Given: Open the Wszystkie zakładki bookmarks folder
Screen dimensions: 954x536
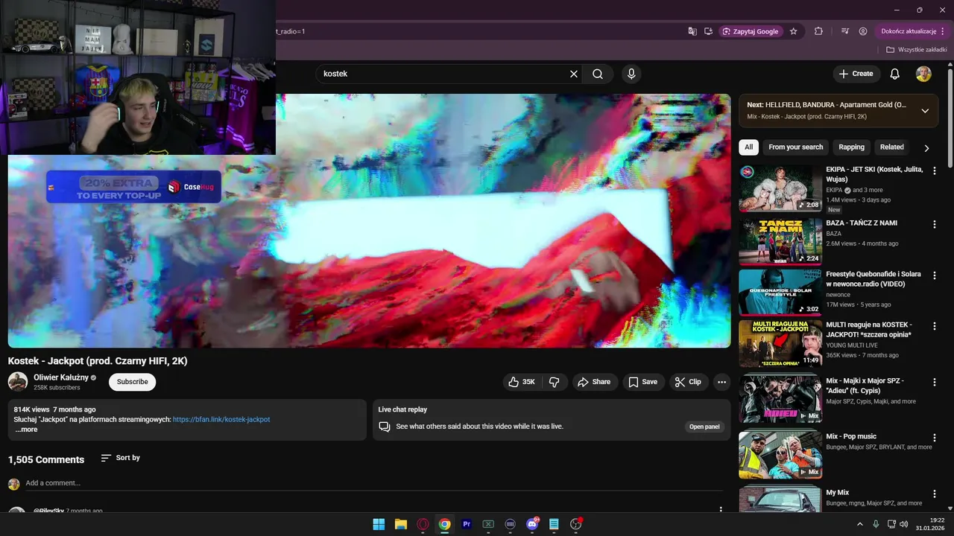Looking at the screenshot, I should (x=917, y=50).
